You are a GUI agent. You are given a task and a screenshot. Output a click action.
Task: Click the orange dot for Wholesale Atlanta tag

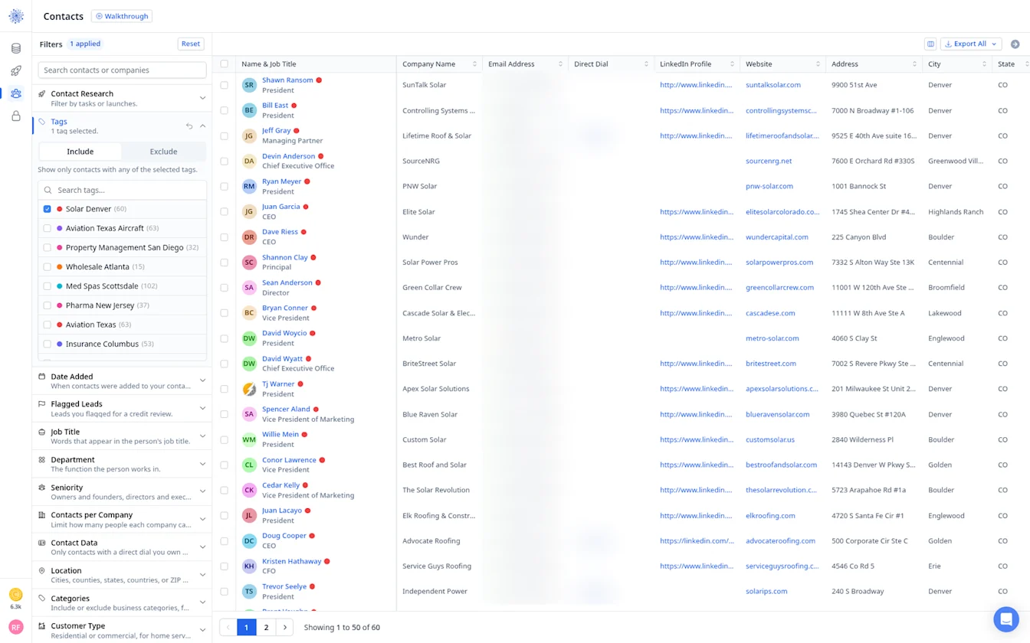(x=60, y=267)
